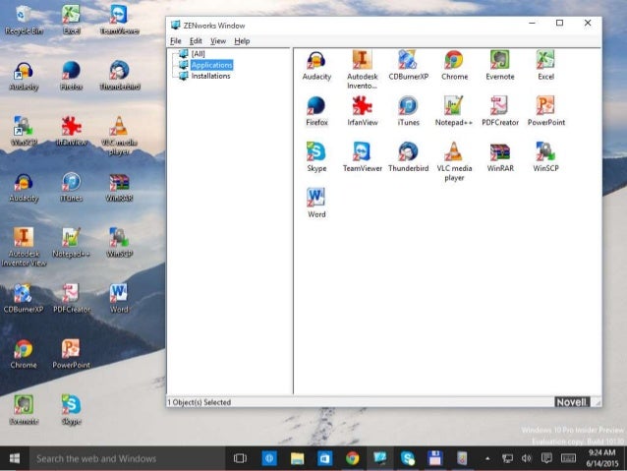The image size is (627, 471).
Task: Select the Notepad++ desktop shortcut
Action: [71, 243]
